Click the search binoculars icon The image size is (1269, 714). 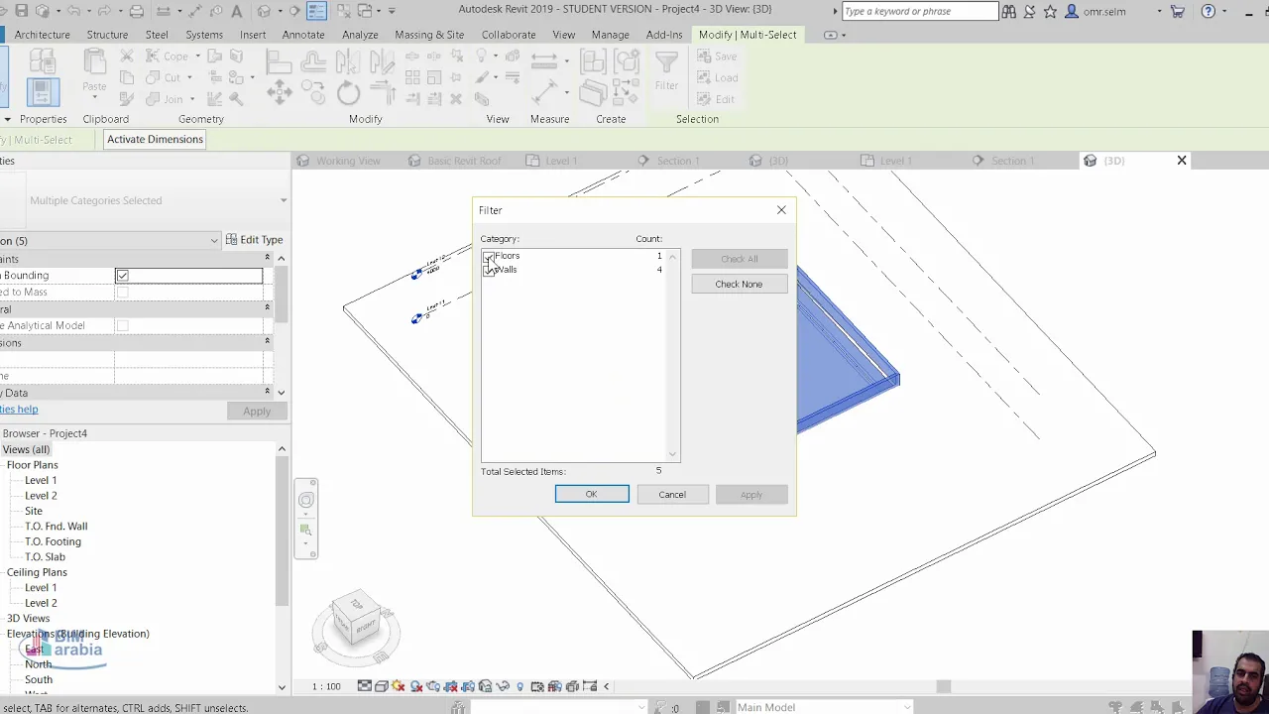pos(1008,12)
